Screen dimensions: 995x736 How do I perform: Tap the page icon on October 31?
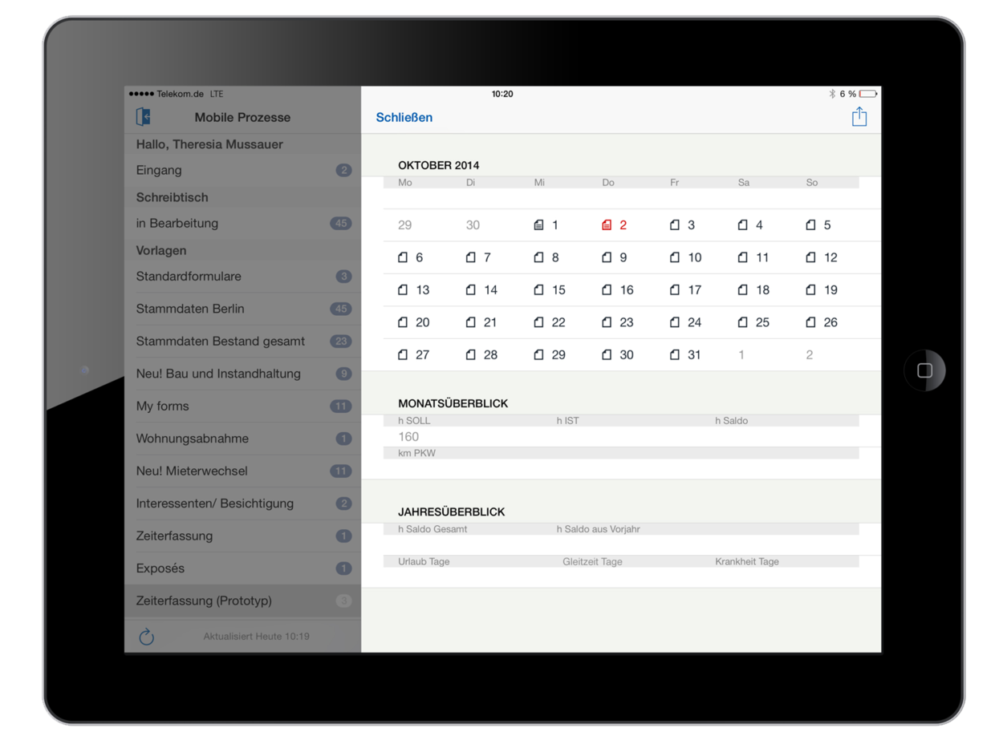[x=673, y=354]
